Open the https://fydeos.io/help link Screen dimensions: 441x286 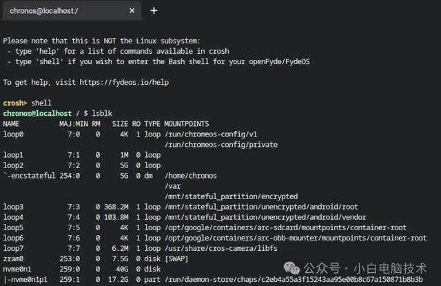(124, 83)
